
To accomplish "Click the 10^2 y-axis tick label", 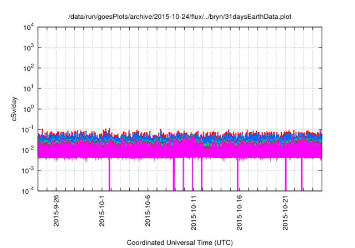I will click(29, 68).
